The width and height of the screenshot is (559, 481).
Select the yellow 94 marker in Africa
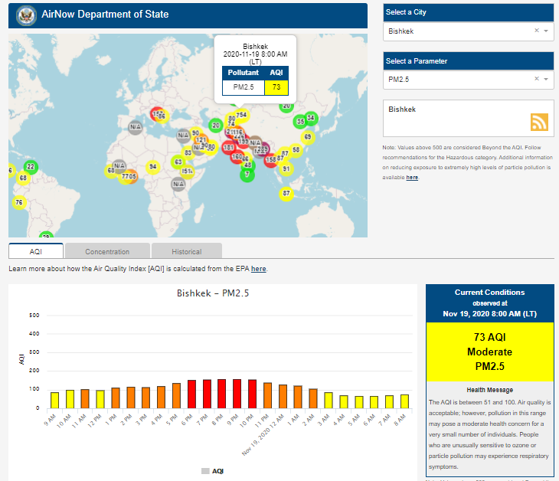153,166
